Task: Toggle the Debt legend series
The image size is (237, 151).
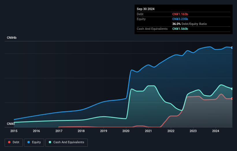Action: [x=14, y=142]
